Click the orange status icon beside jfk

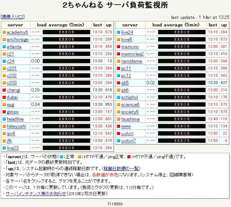pos(4,140)
